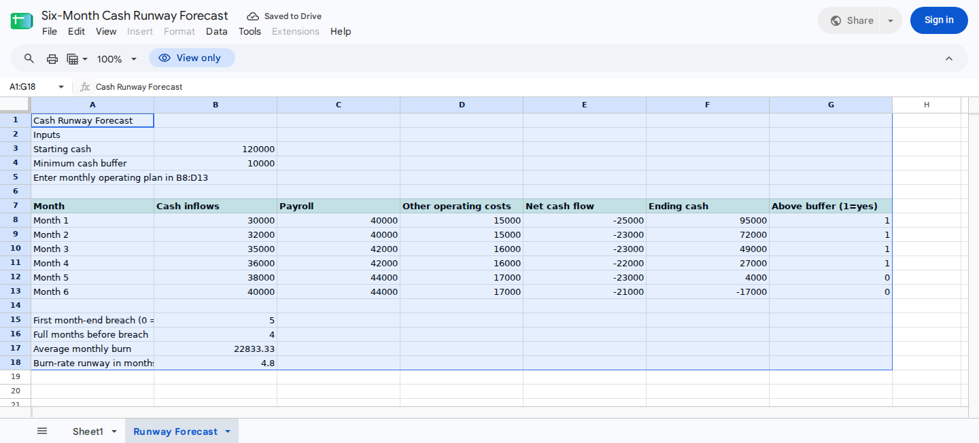Viewport: 979px width, 443px height.
Task: Click 'Full months before breach' label
Action: pyautogui.click(x=92, y=334)
